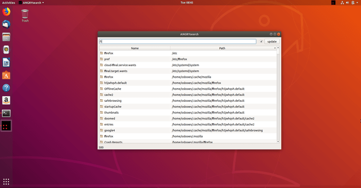Click folder icon of the safebrowsing row
This screenshot has height=188, width=361.
point(101,101)
